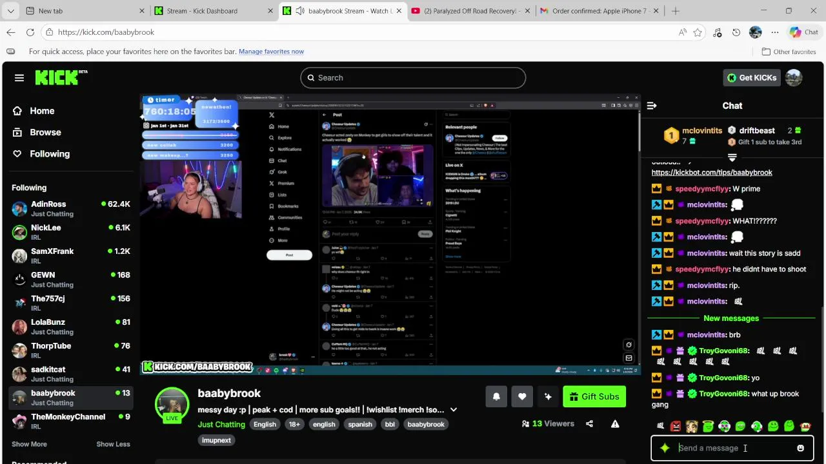
Task: Toggle stream notifications bell
Action: tap(496, 397)
